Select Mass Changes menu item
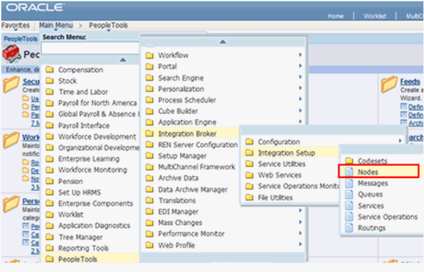Image resolution: width=424 pixels, height=272 pixels. [180, 223]
